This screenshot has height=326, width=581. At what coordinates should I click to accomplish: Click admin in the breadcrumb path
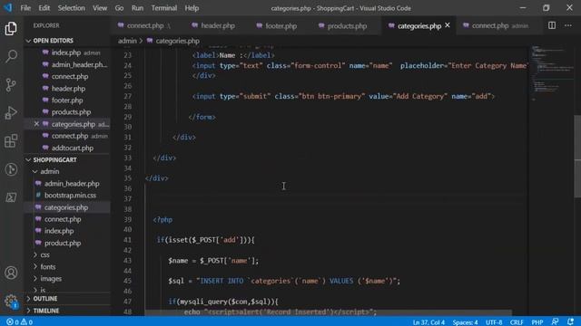coord(127,41)
